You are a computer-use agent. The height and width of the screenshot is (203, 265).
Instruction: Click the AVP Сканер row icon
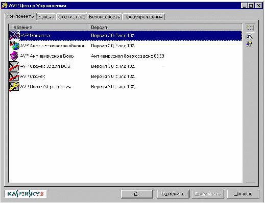[14, 77]
